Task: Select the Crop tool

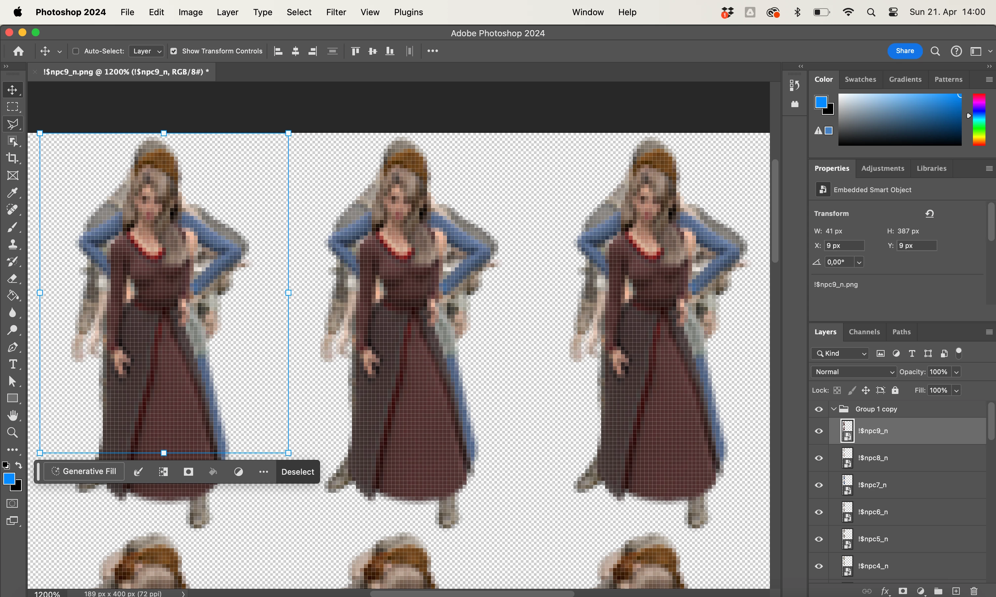Action: coord(13,158)
